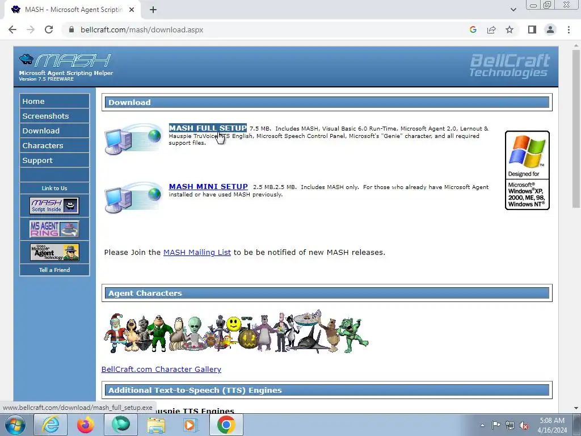Click the BellCraft Technologies logo
Screen dimensions: 581x436
point(510,66)
